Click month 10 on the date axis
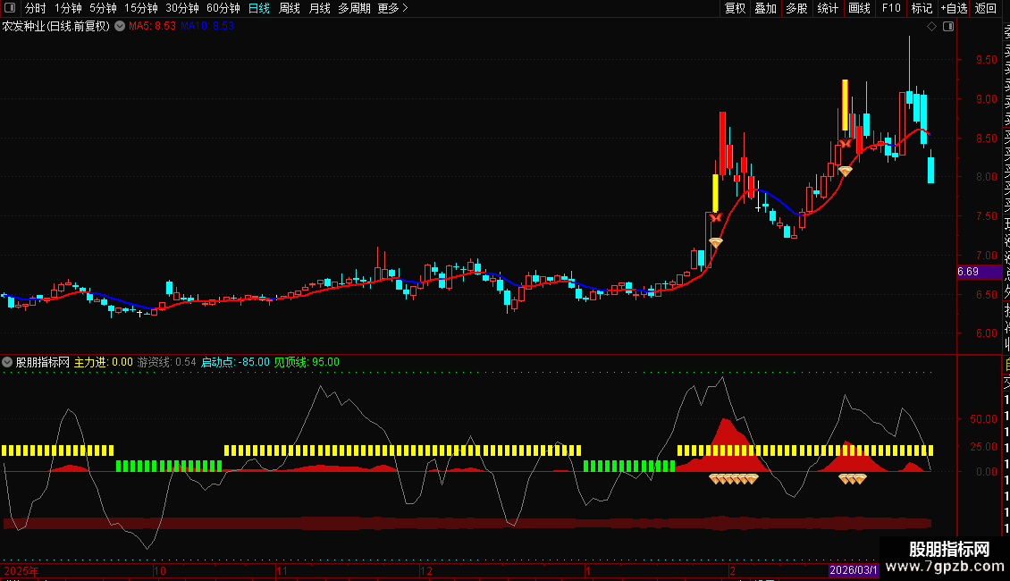 click(x=160, y=570)
